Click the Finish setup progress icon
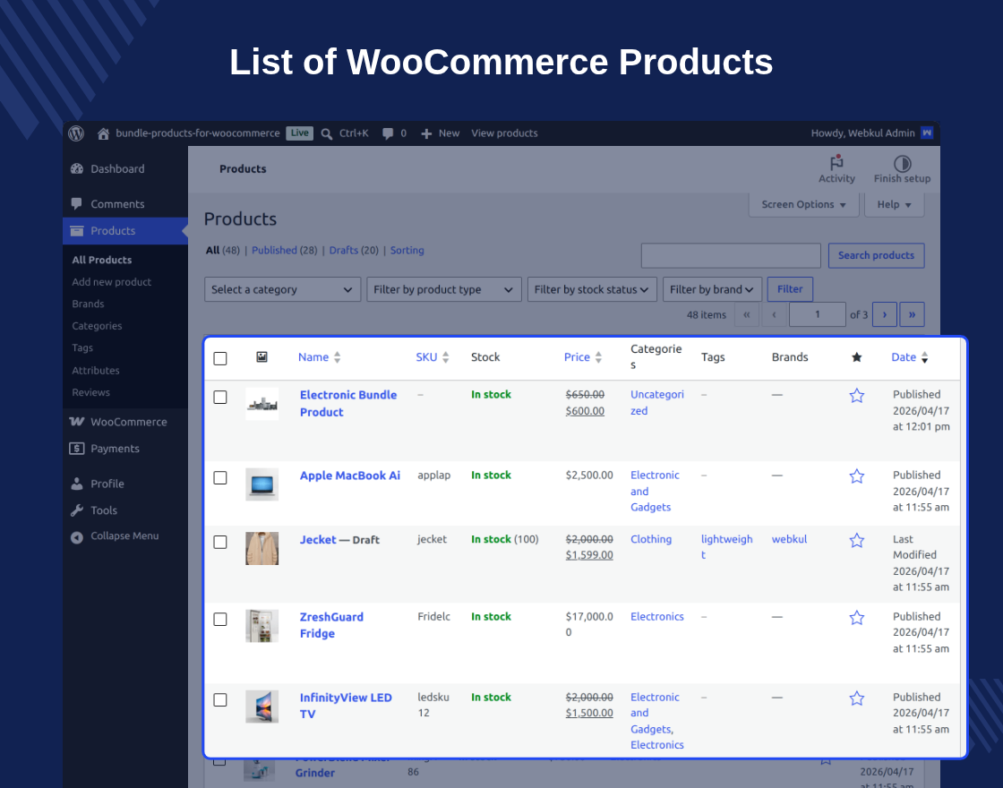This screenshot has width=1003, height=788. (x=902, y=163)
